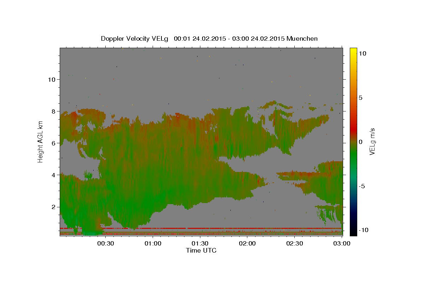424x283 pixels.
Task: Select the 'Muenchen' station name in title
Action: coord(302,39)
